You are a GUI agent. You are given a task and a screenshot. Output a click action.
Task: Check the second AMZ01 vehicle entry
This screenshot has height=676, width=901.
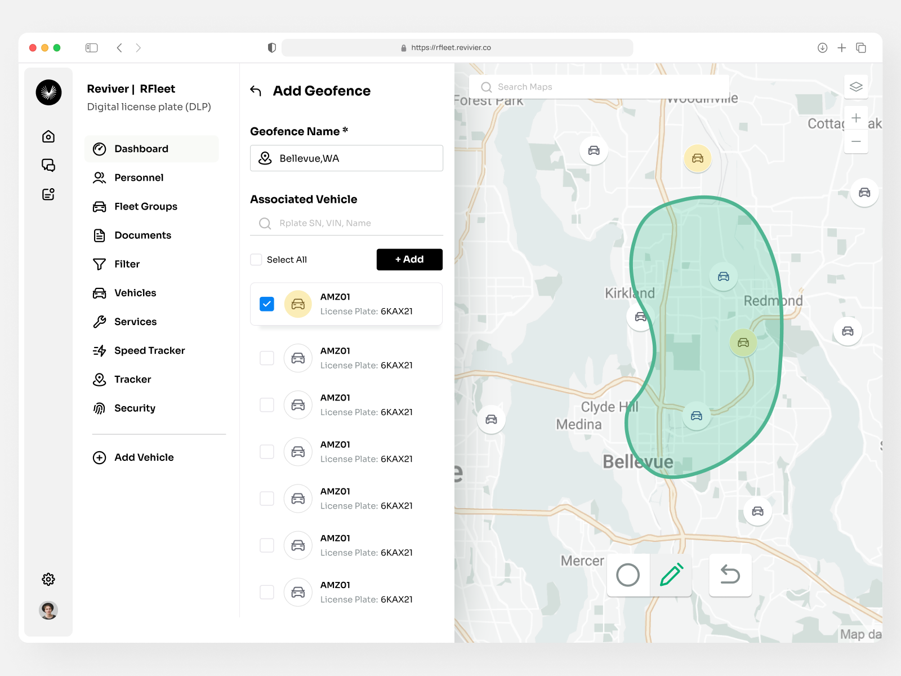pos(266,358)
